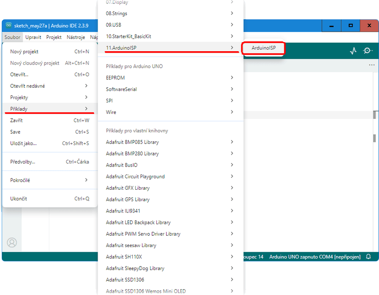The width and height of the screenshot is (379, 295).
Task: Open the Serial Monitor icon
Action: (368, 51)
